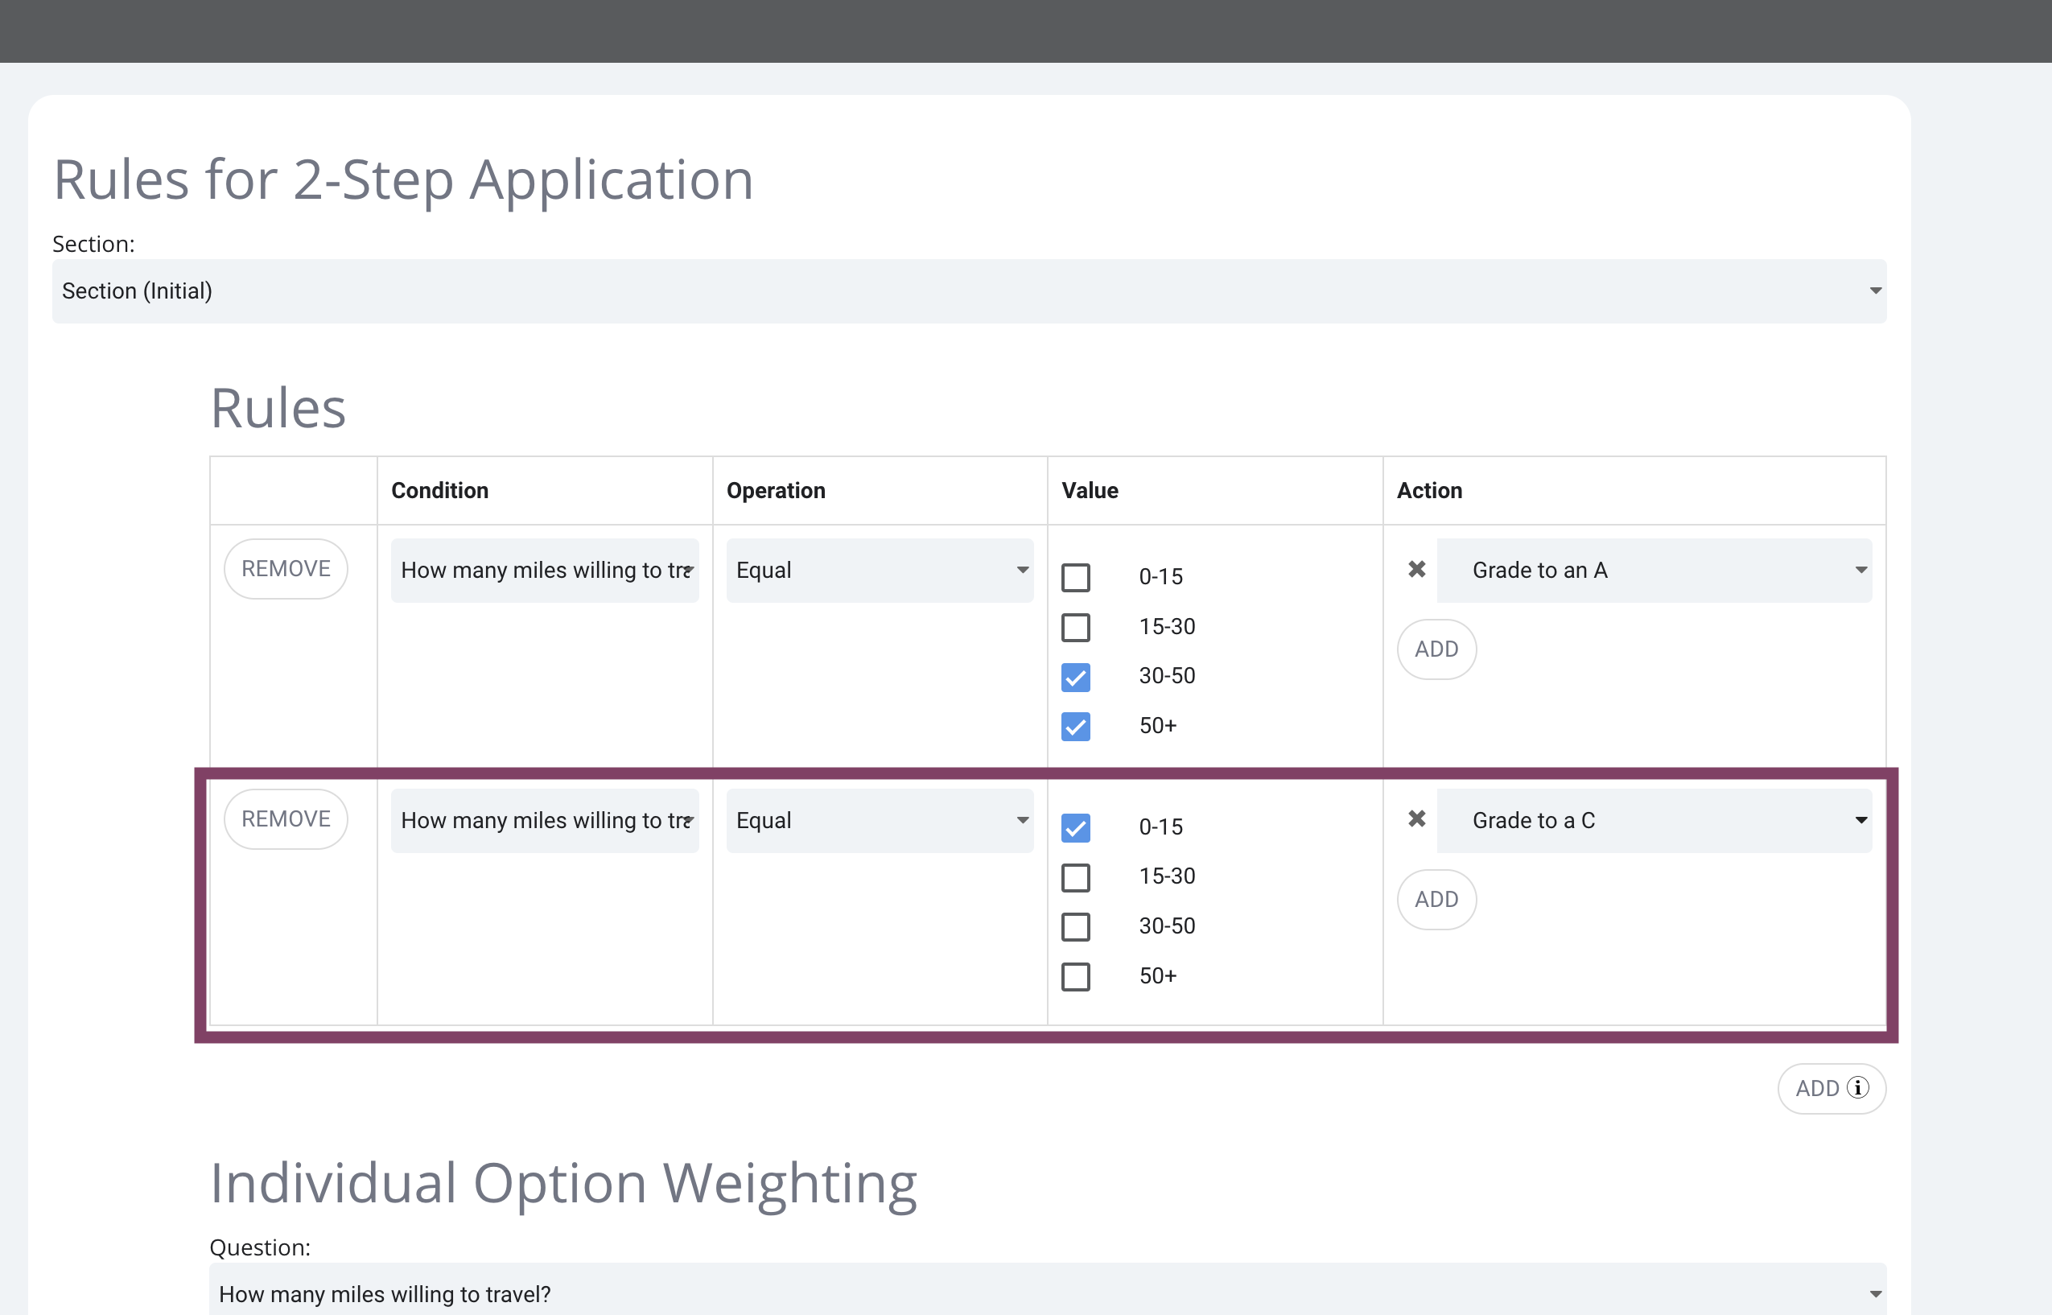Viewport: 2052px width, 1315px height.
Task: Click the Individual Option Weighting heading
Action: [563, 1184]
